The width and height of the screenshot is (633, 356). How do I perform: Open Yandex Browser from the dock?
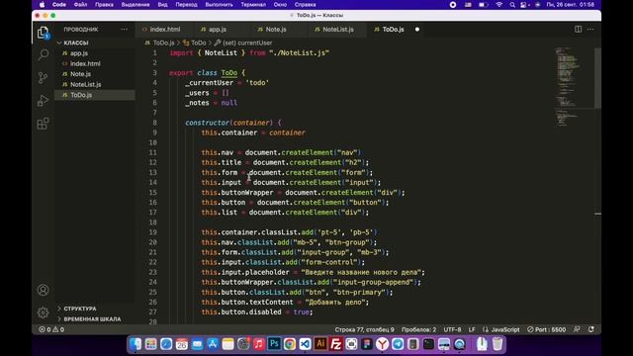click(383, 344)
